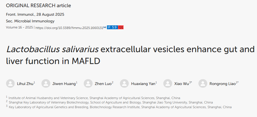Open author name Lihui Zhu
The width and height of the screenshot is (257, 117).
coord(25,84)
